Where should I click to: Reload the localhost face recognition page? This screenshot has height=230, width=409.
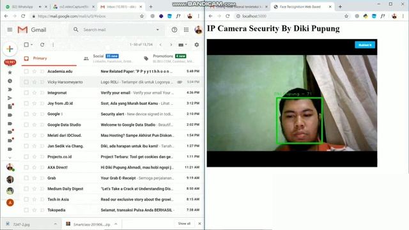(228, 16)
